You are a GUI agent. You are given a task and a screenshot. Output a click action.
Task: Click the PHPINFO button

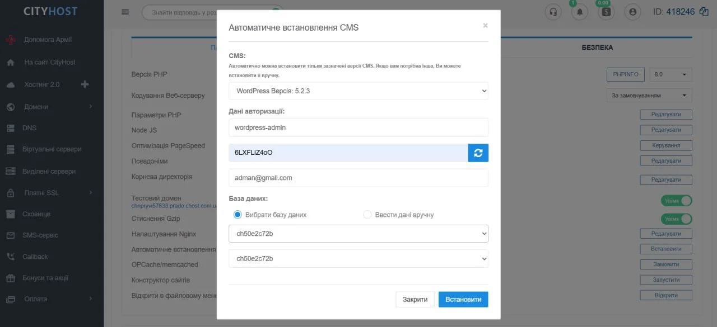pos(626,74)
